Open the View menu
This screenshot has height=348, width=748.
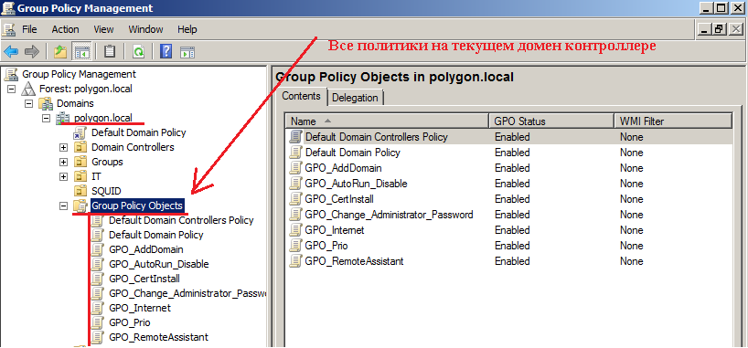(103, 29)
